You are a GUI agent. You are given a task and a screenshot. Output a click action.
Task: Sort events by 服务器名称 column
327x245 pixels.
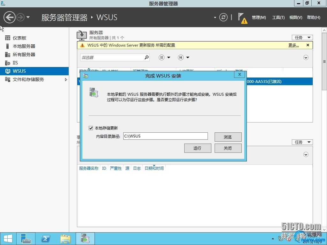coord(89,168)
